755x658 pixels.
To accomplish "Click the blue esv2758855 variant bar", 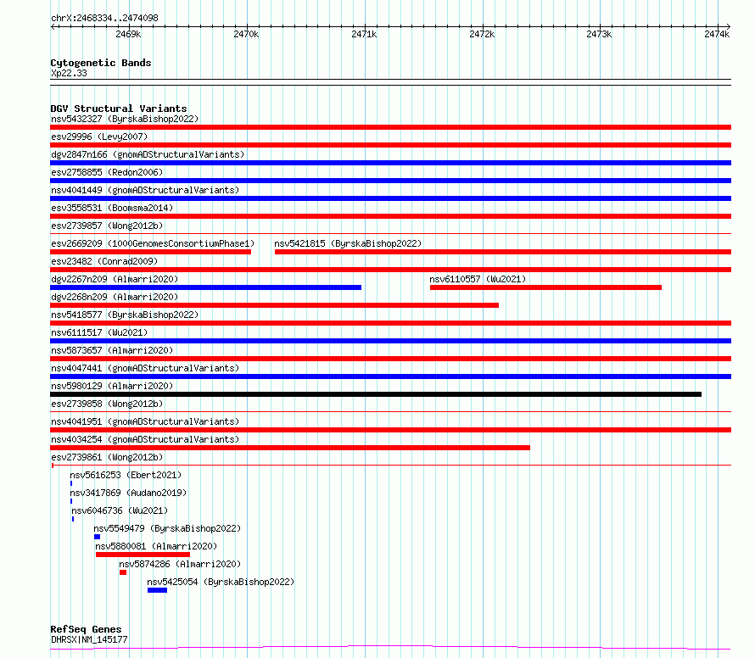I will (390, 181).
